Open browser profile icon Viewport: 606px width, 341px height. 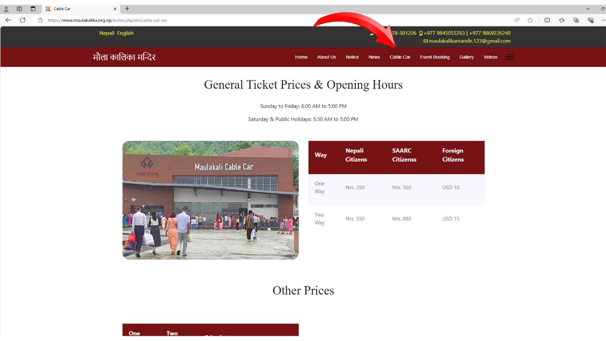(x=6, y=9)
